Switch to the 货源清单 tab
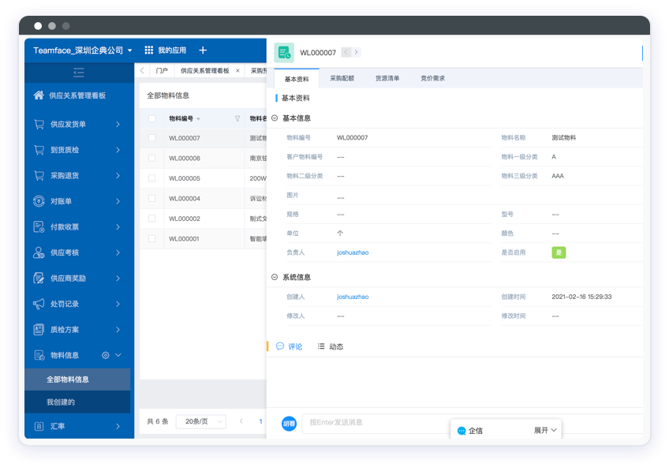Image resolution: width=669 pixels, height=467 pixels. coord(387,78)
